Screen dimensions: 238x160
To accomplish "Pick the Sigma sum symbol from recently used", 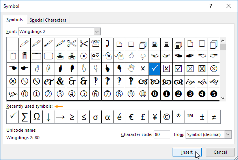I will (x=24, y=116).
